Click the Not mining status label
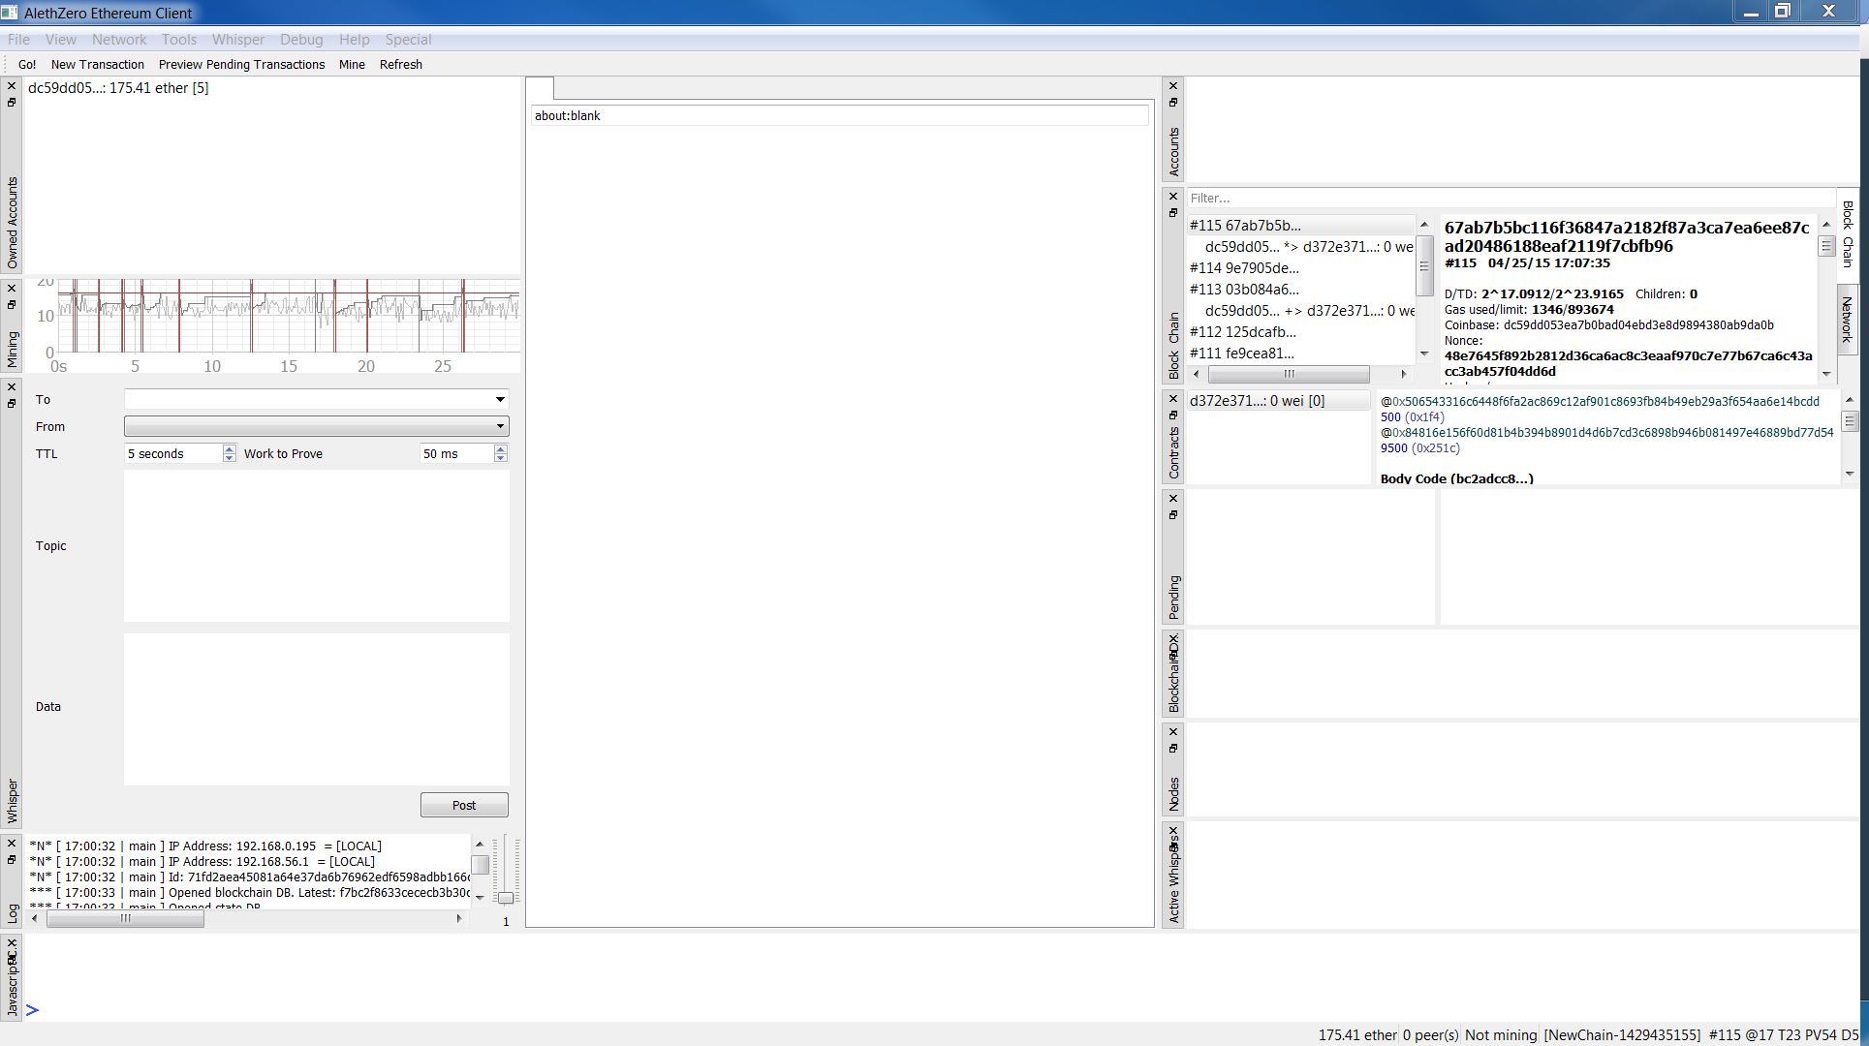Screen dimensions: 1869x1046 point(1501,1035)
